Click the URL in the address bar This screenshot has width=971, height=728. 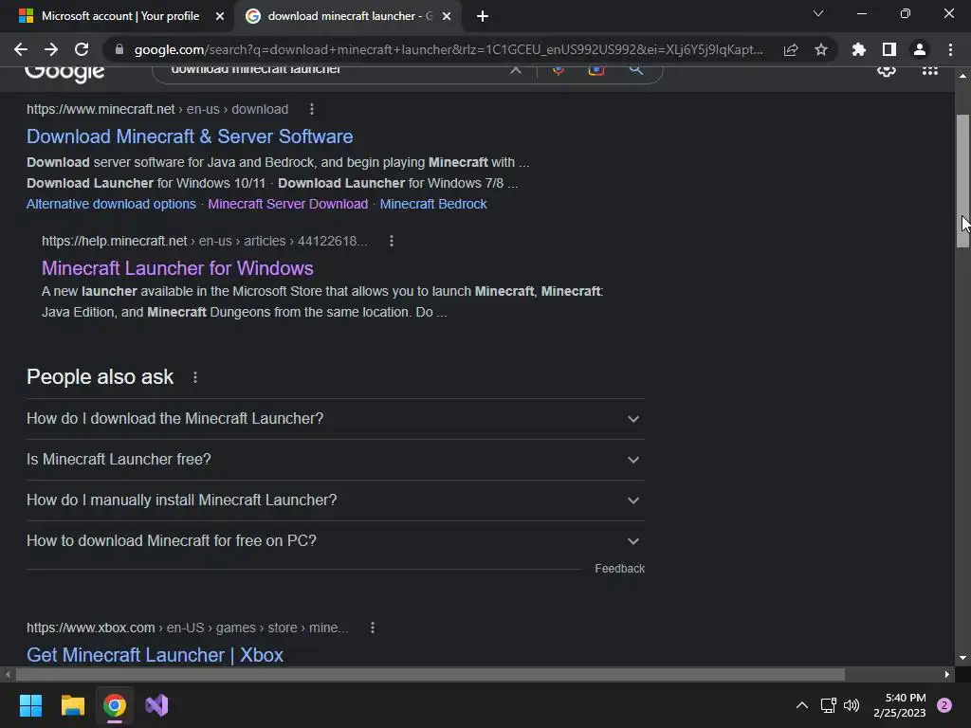tap(449, 49)
